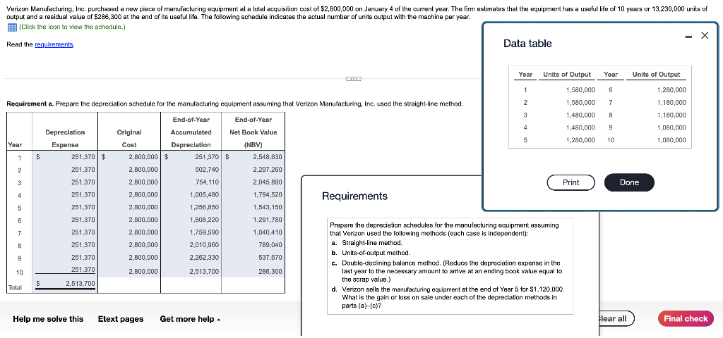Click the Clear all button

[x=616, y=319]
